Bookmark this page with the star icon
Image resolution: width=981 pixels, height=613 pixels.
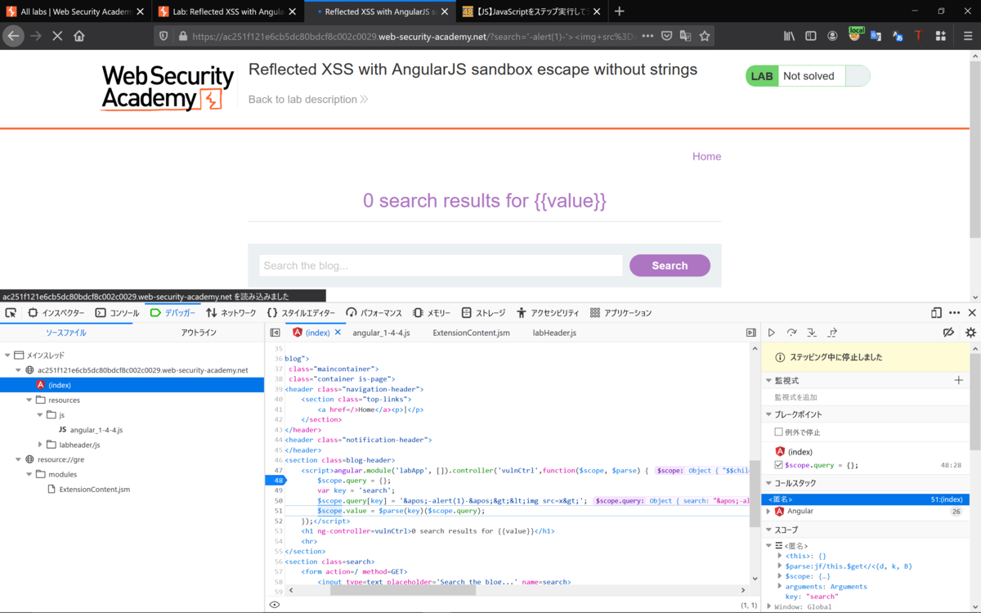tap(705, 36)
